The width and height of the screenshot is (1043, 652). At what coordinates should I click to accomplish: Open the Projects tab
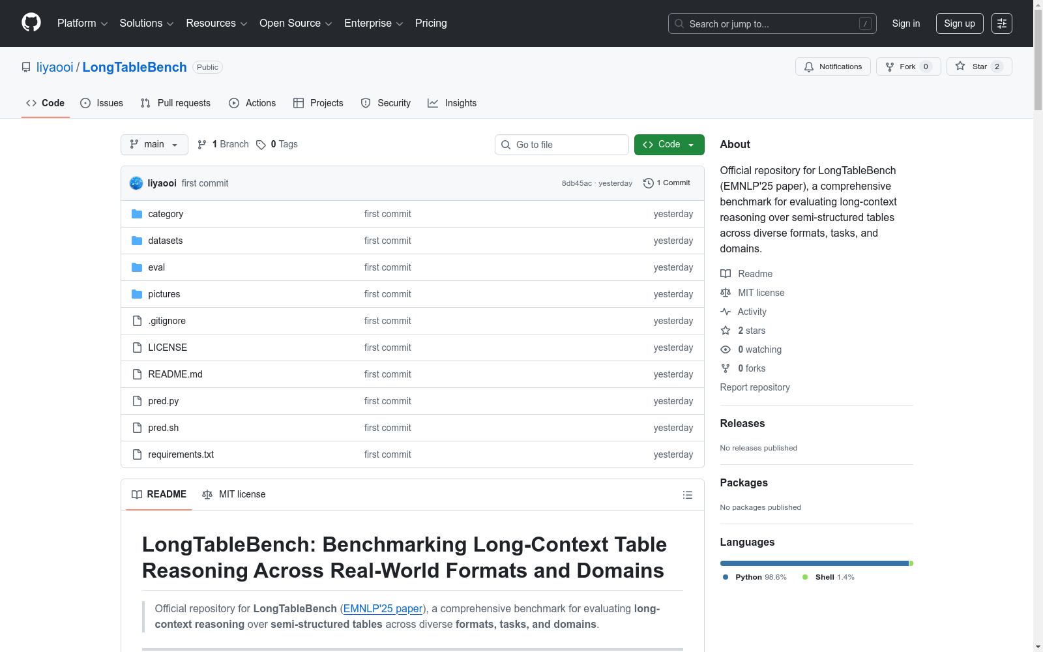(x=318, y=103)
